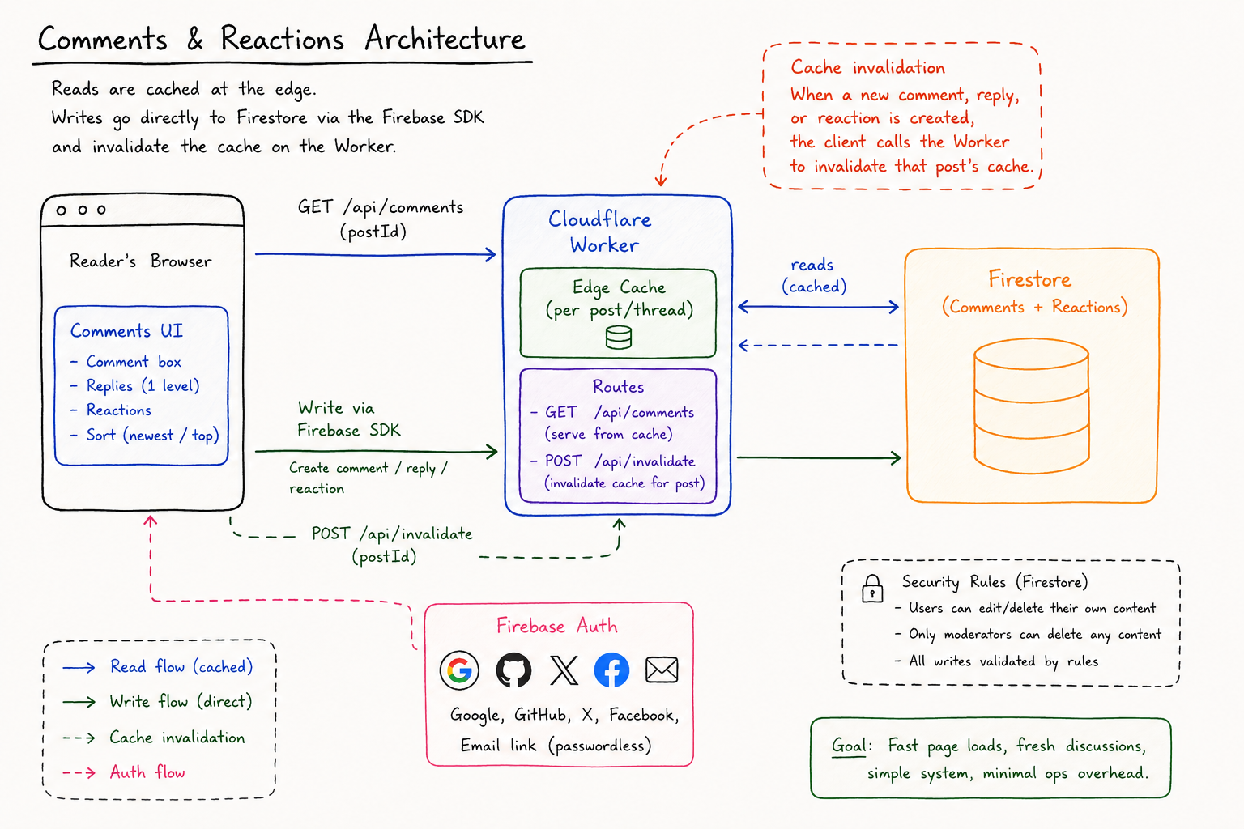Click the small database icon in Edge Cache
Screen dimensions: 1244x829
click(x=619, y=338)
